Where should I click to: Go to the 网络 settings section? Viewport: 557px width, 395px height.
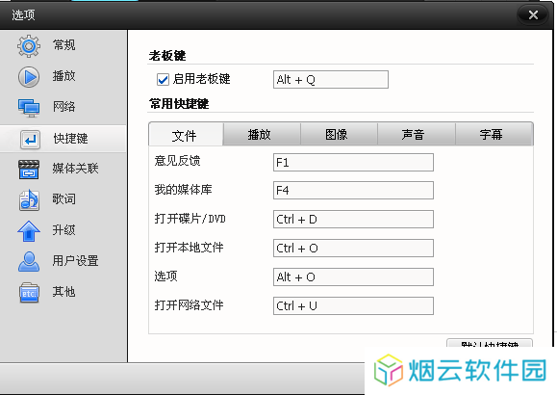coord(63,106)
